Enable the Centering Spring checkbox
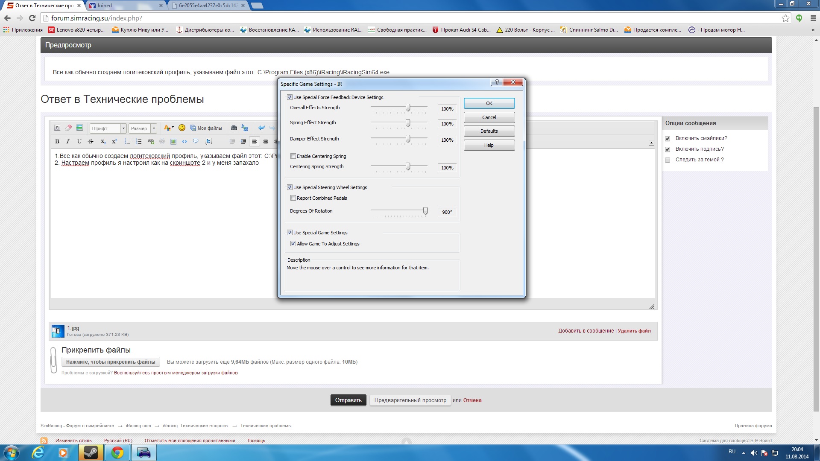Image resolution: width=820 pixels, height=461 pixels. [293, 156]
